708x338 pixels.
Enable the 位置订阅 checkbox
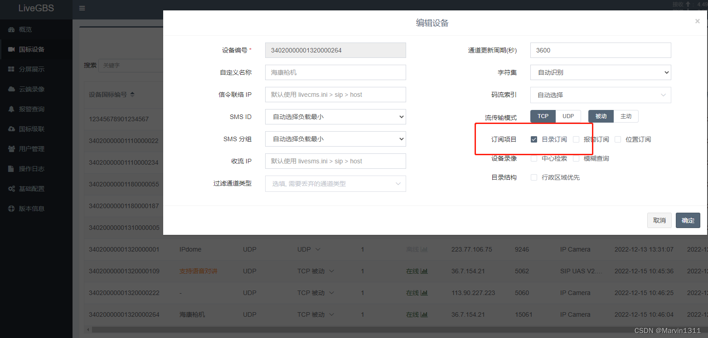(x=618, y=139)
